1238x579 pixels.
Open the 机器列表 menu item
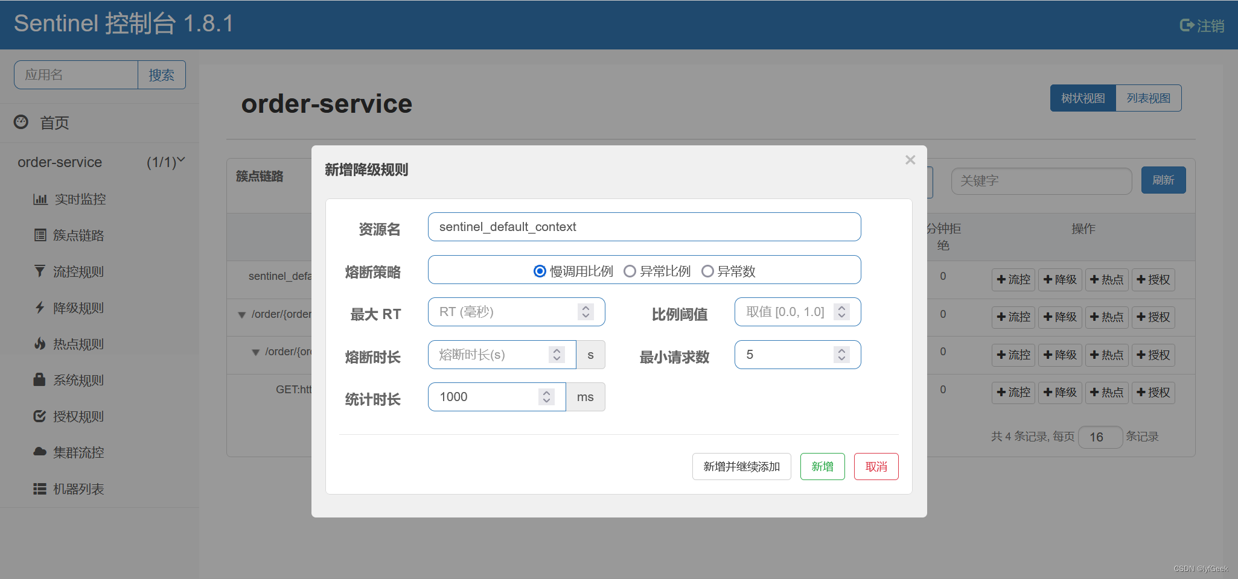click(78, 489)
